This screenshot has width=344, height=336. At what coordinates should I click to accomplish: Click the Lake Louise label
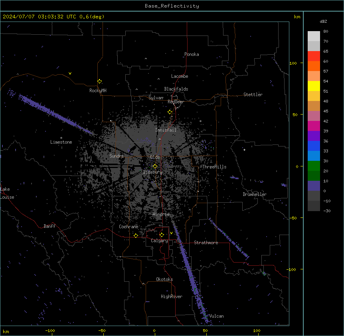tap(7, 193)
